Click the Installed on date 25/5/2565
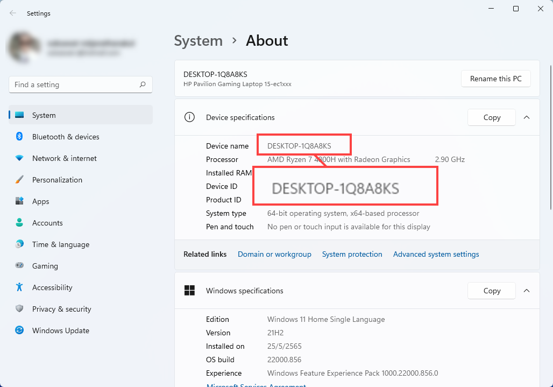The width and height of the screenshot is (553, 387). pyautogui.click(x=284, y=346)
